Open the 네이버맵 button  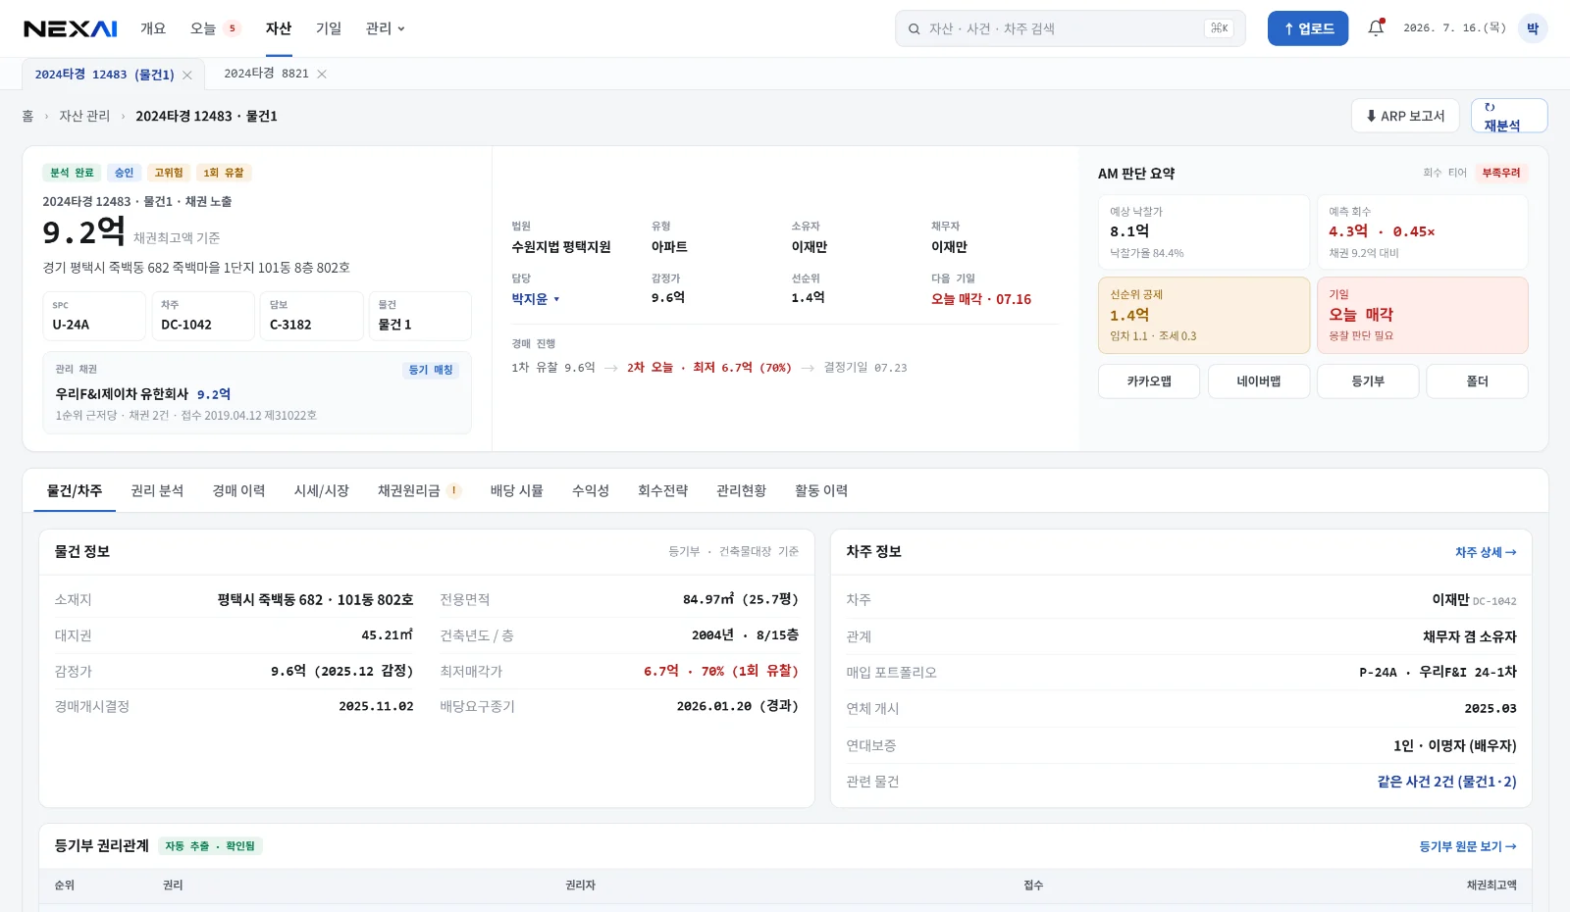tap(1259, 381)
